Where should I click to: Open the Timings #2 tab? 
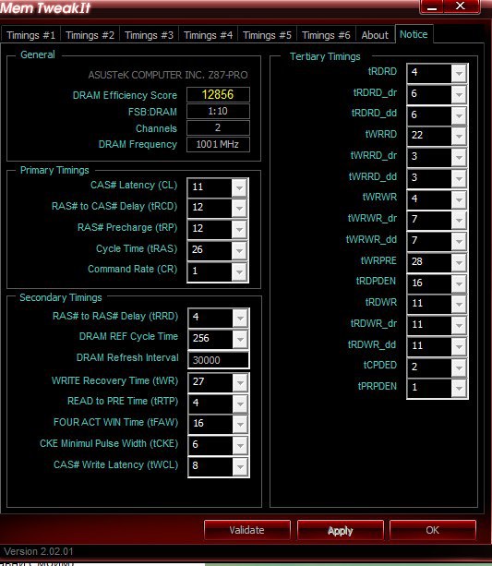coord(90,35)
